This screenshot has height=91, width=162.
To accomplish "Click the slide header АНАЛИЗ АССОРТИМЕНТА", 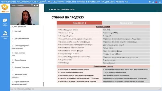I will click(x=62, y=10).
